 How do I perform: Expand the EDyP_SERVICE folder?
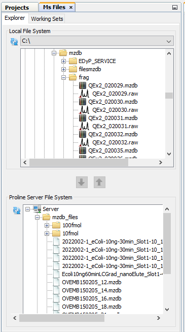(63, 62)
